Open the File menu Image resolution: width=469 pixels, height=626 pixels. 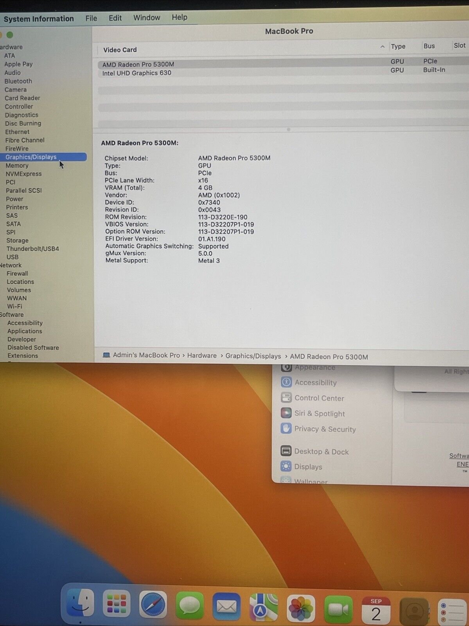91,18
